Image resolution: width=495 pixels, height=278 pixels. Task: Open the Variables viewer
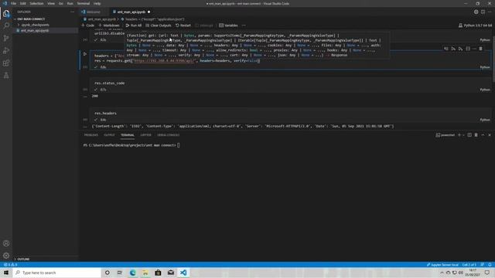click(x=229, y=25)
